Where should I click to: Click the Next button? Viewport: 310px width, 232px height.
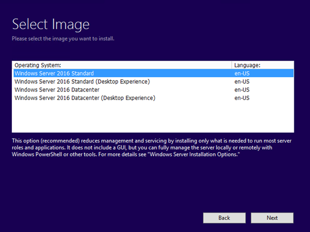(272, 218)
